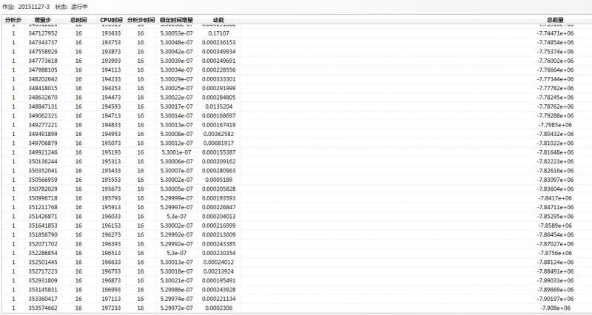
Task: Select increment cell 347773618
Action: [43, 61]
